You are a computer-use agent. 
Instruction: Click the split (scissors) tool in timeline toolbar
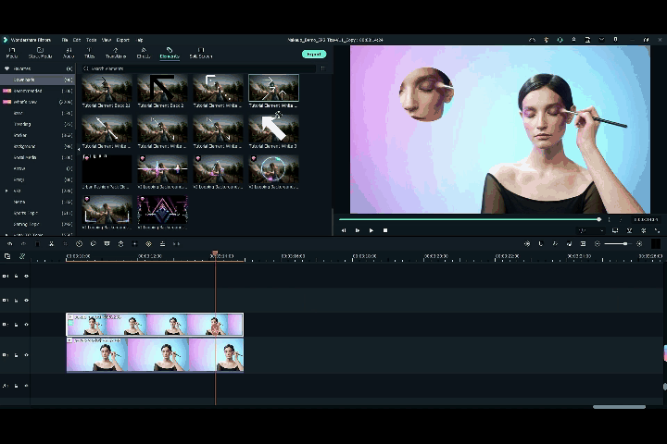tap(50, 243)
